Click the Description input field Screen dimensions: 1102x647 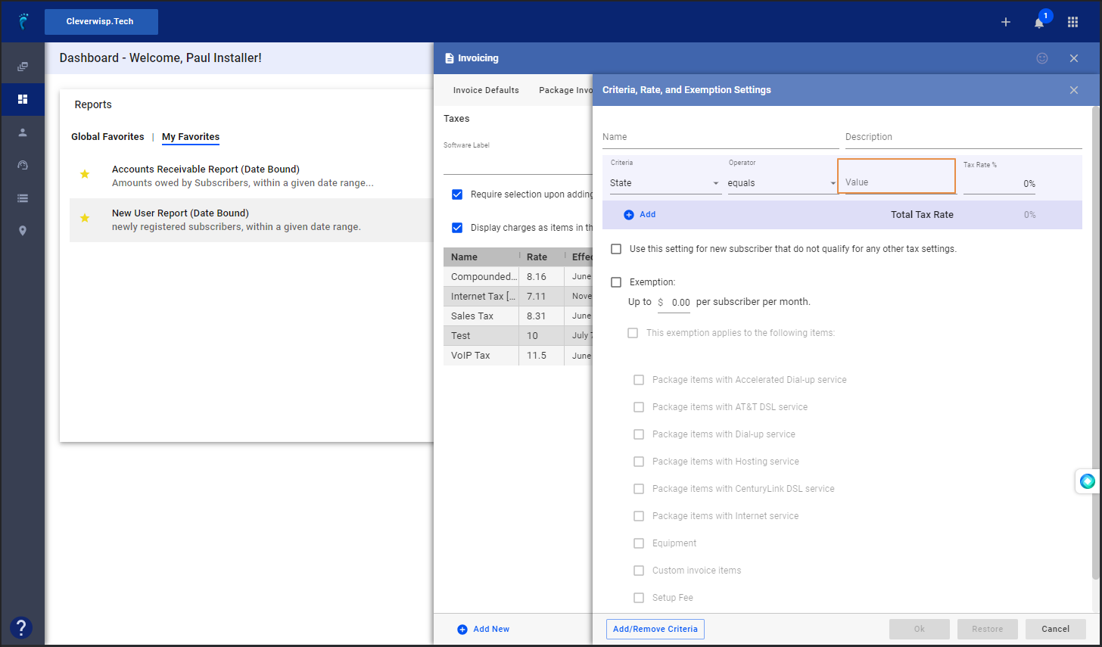[x=963, y=138]
